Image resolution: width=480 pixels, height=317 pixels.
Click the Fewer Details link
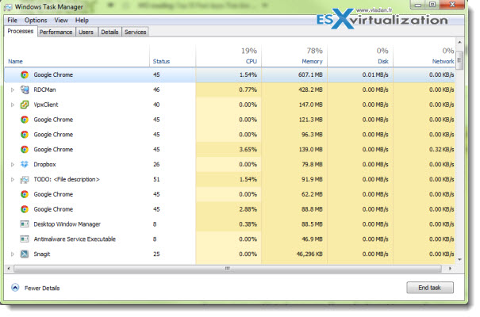click(42, 288)
